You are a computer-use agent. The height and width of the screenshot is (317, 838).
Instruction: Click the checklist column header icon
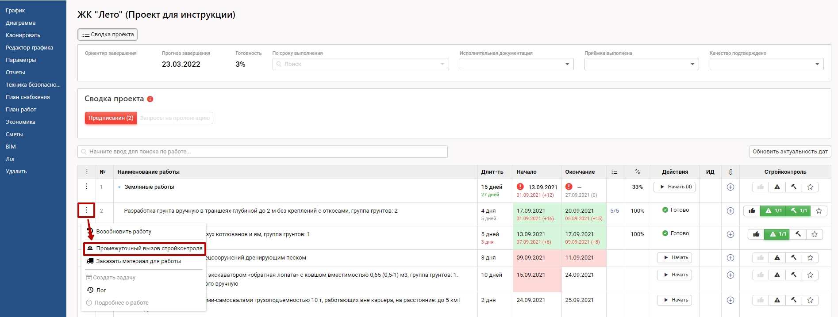614,172
